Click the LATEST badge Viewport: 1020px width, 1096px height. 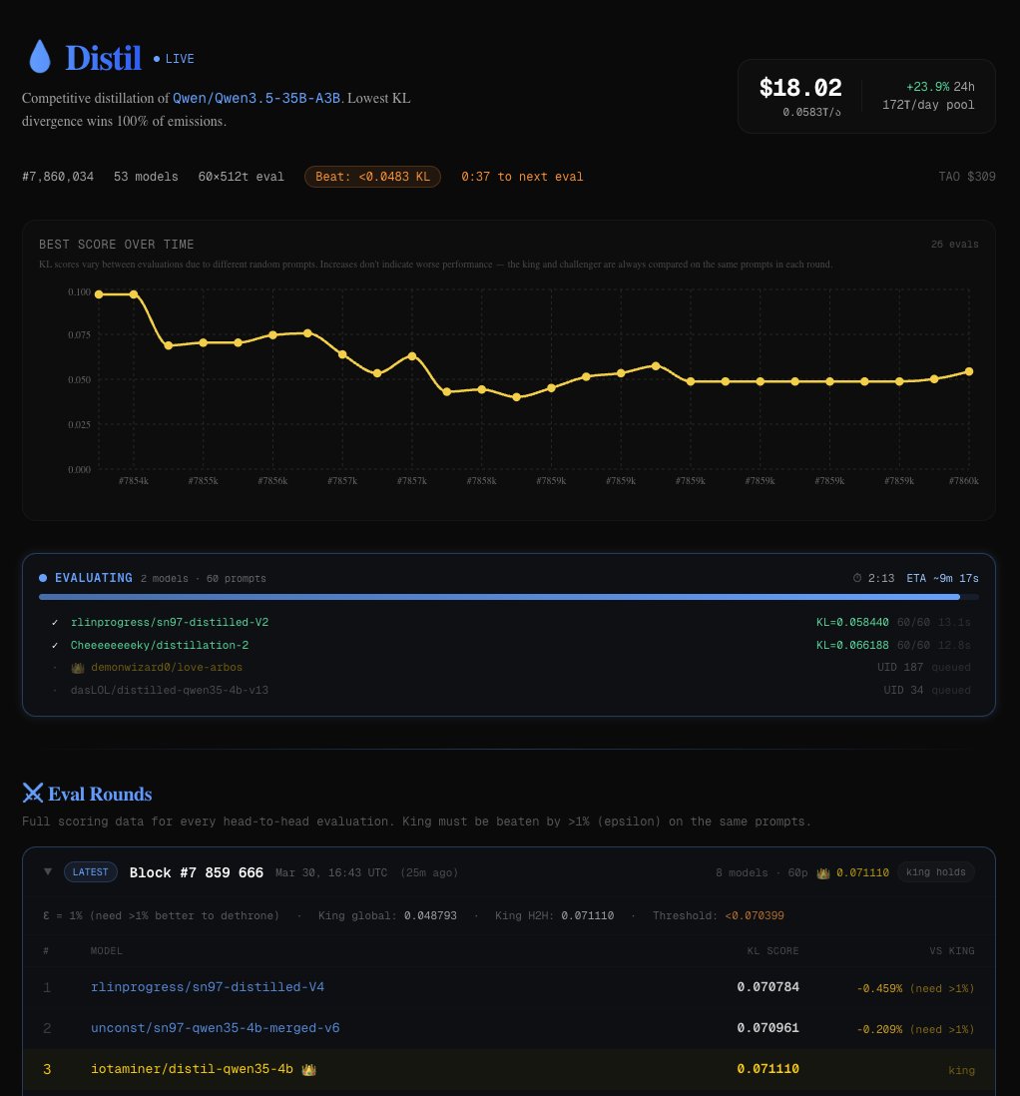coord(90,872)
